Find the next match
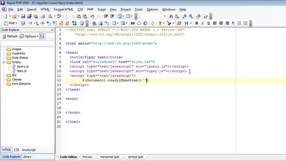The height and width of the screenshot is (161, 286). 191,17
